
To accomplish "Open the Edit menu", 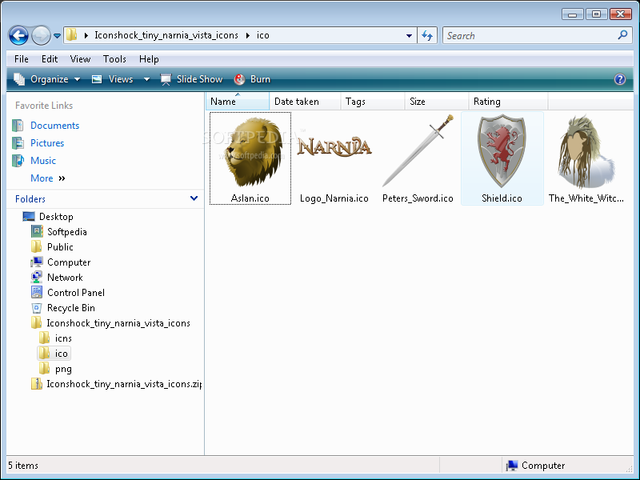I will [50, 59].
